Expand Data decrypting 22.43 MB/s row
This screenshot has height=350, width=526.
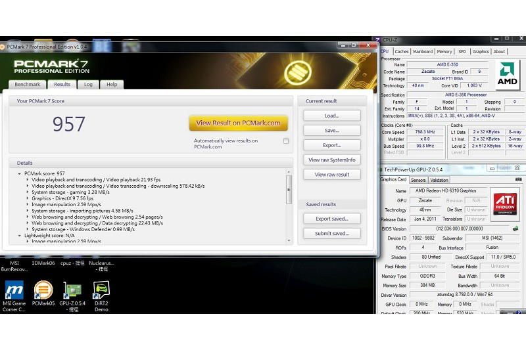point(28,223)
